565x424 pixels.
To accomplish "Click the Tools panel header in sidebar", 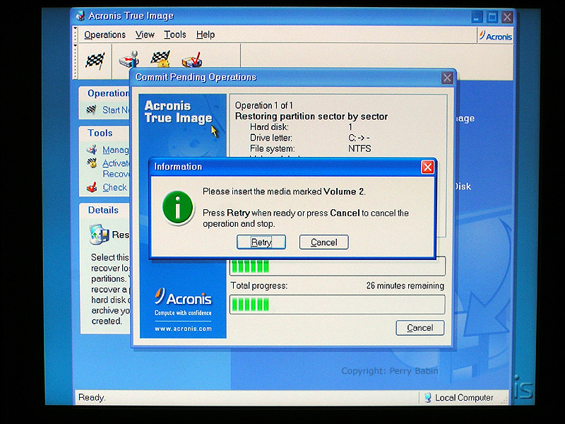I will 100,133.
